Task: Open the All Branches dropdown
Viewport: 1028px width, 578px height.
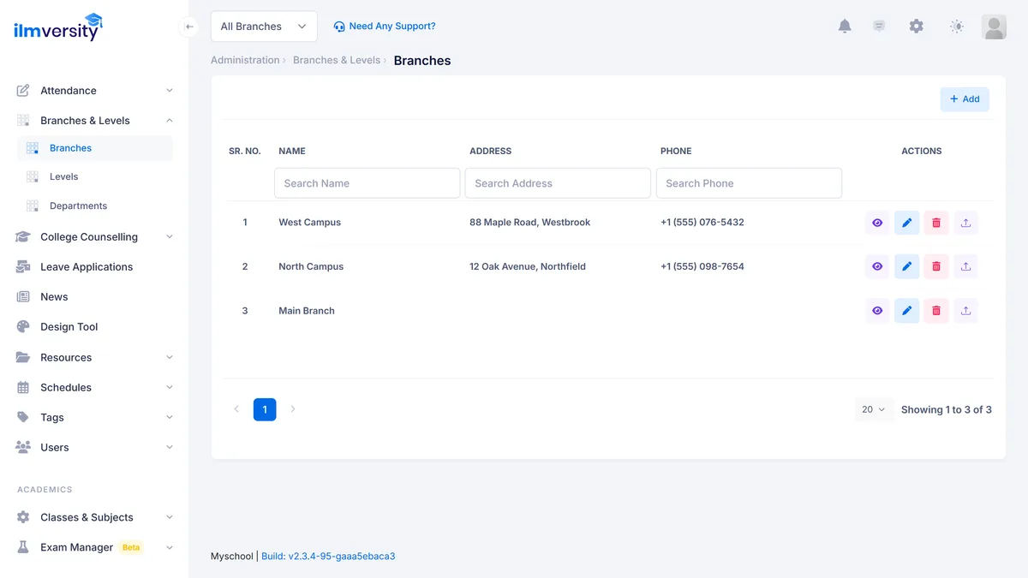Action: (264, 27)
